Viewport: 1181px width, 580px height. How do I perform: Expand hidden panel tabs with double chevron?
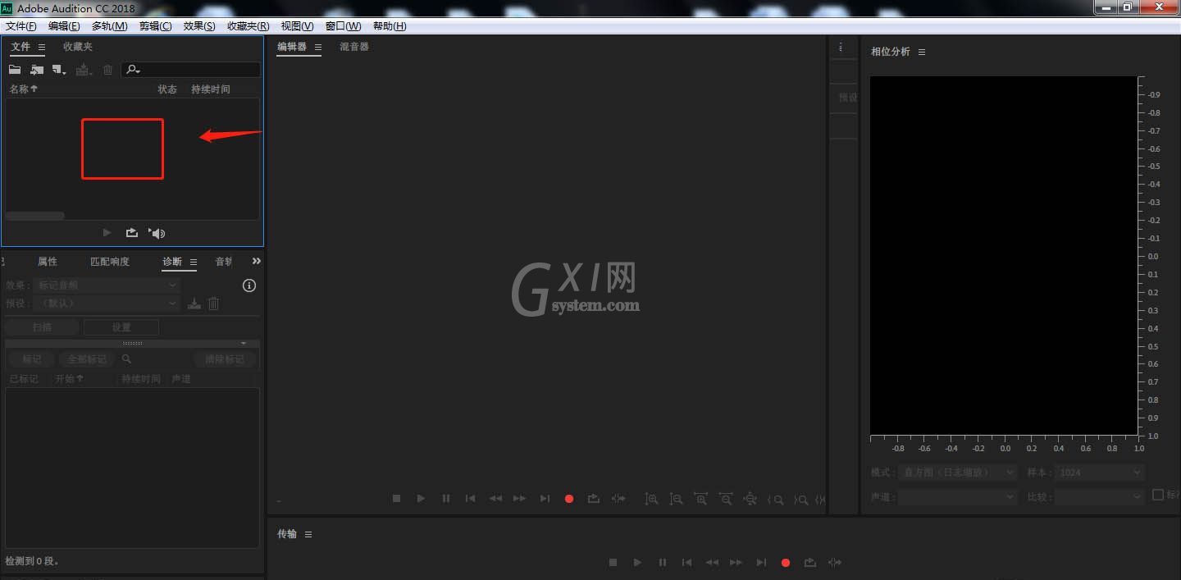click(x=256, y=261)
